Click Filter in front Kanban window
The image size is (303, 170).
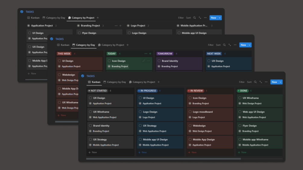(x=242, y=82)
